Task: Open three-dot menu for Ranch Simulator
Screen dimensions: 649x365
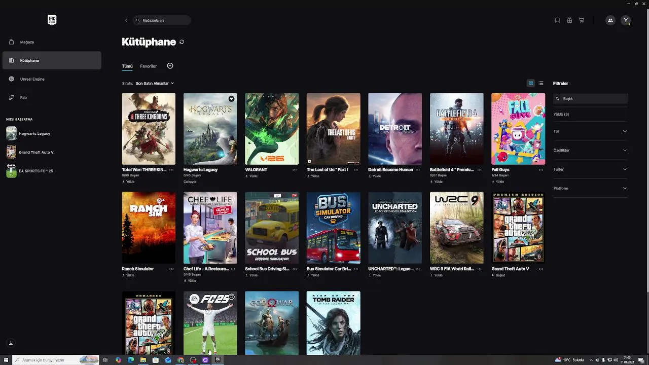Action: pyautogui.click(x=171, y=269)
